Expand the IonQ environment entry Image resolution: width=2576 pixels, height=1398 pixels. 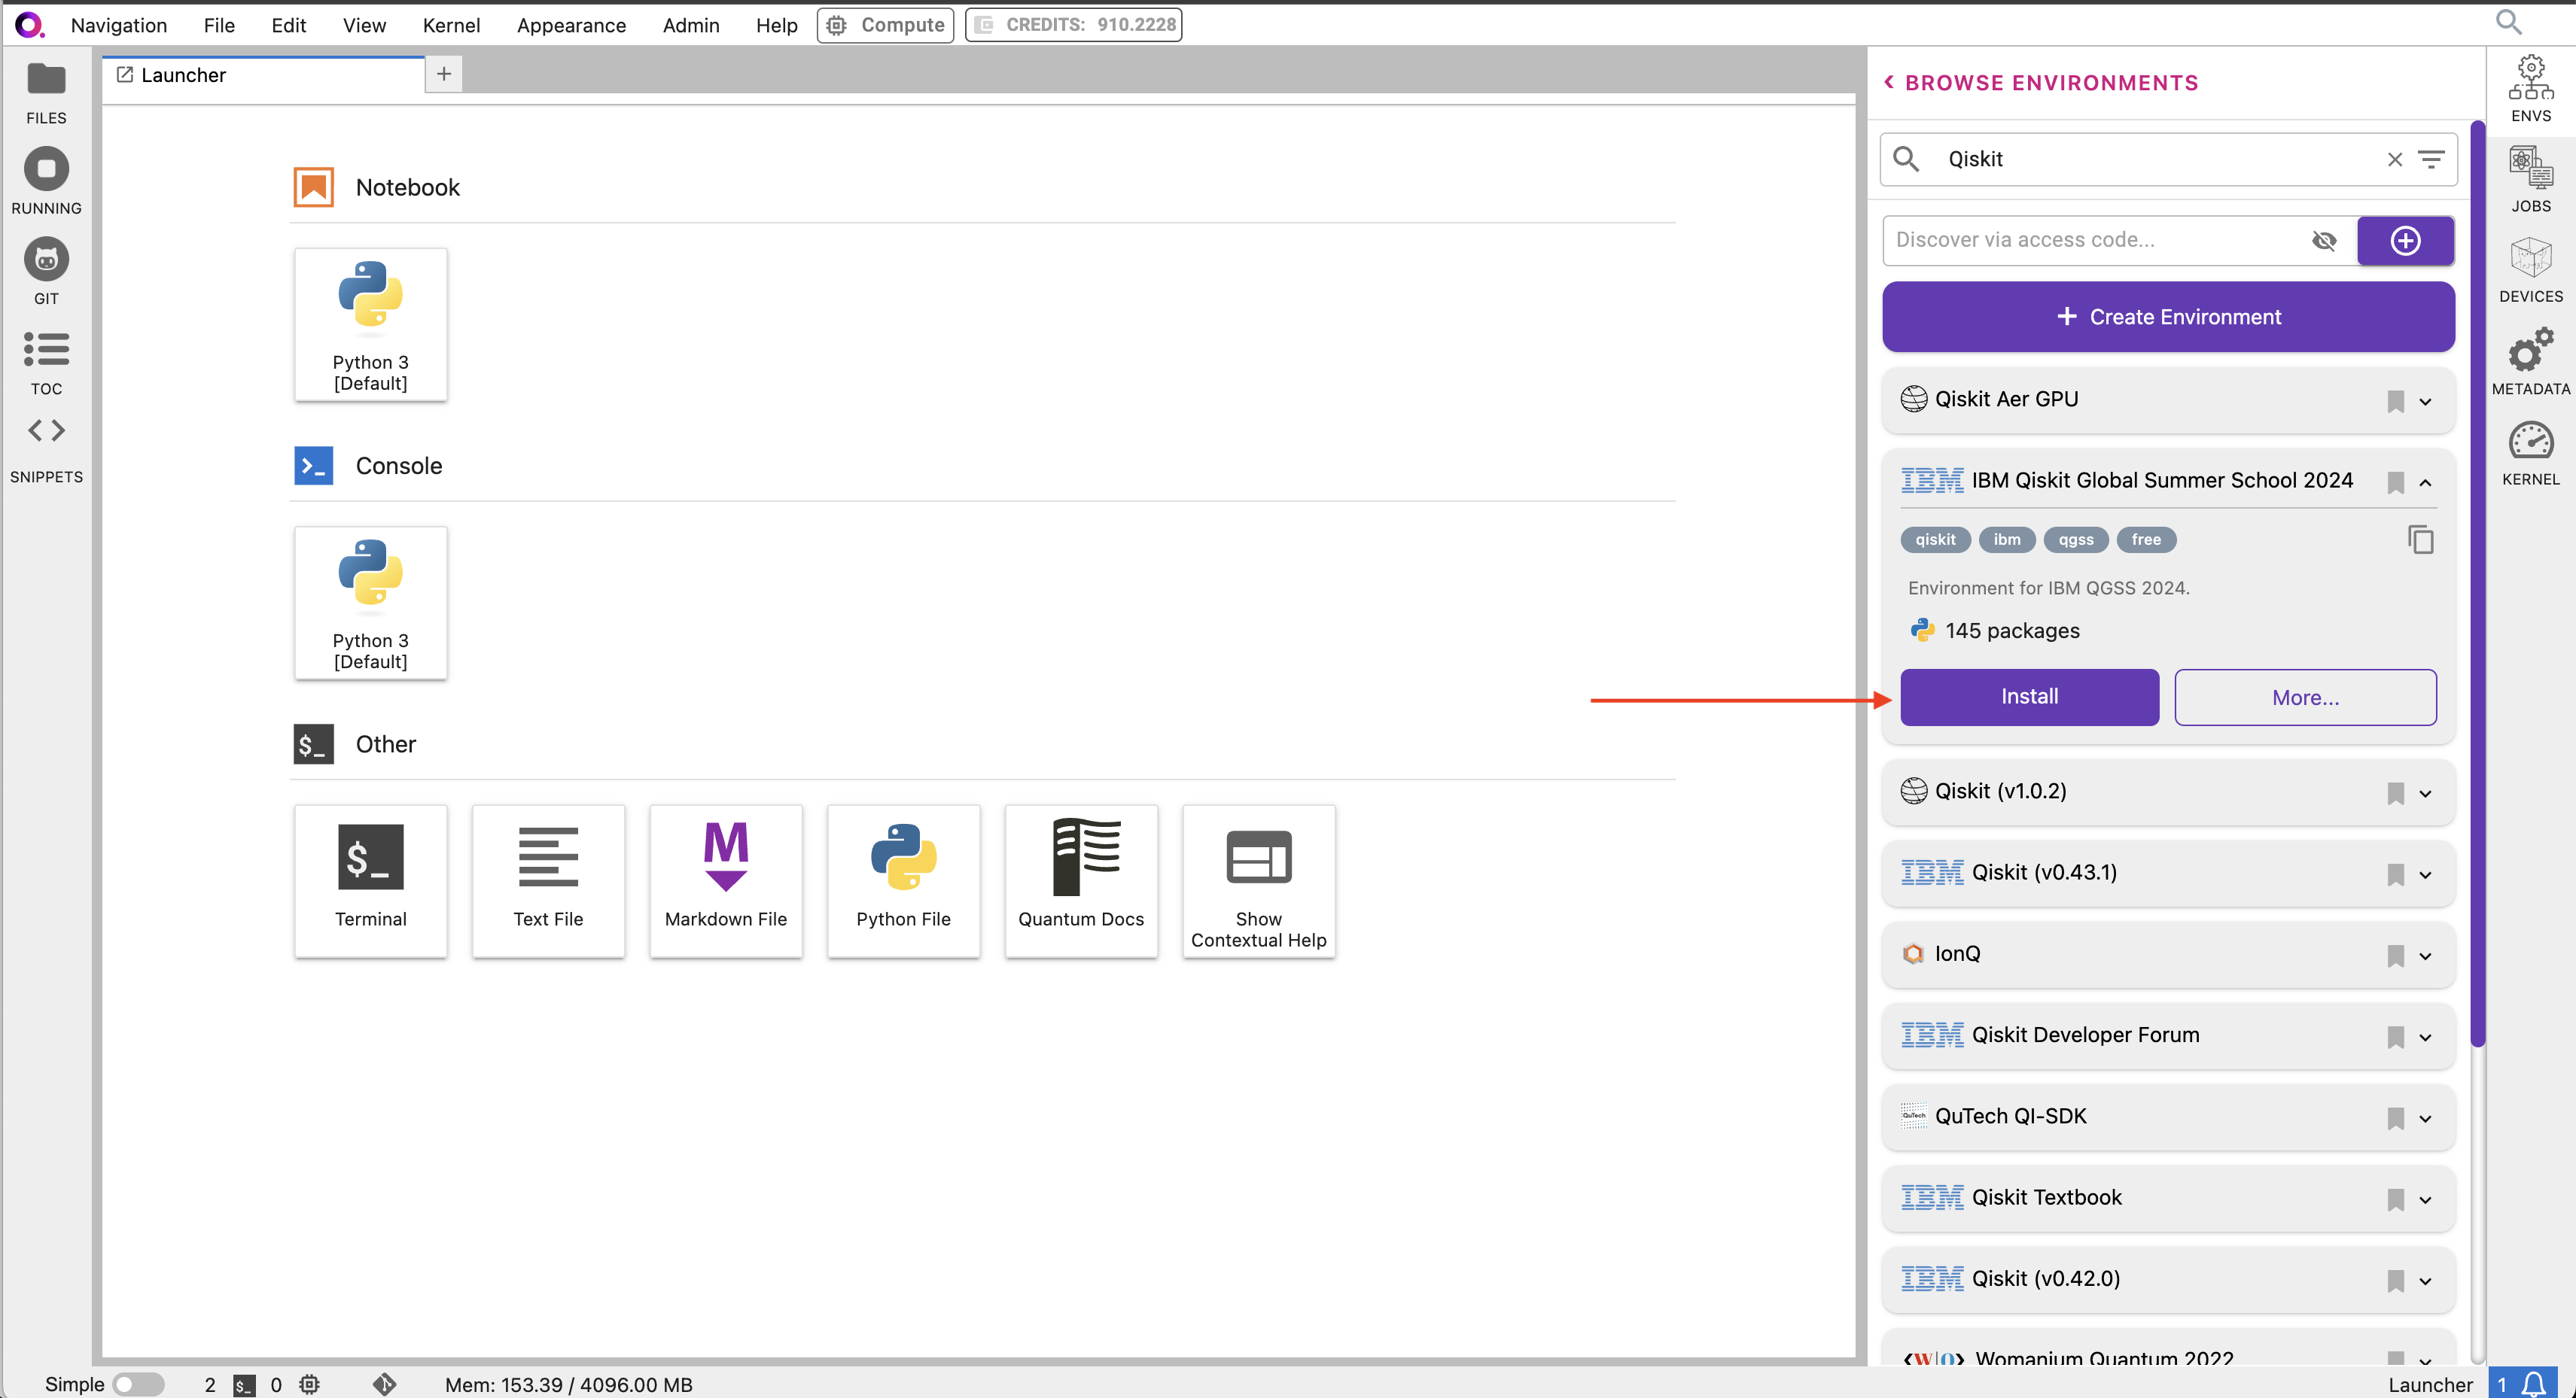pyautogui.click(x=2425, y=956)
